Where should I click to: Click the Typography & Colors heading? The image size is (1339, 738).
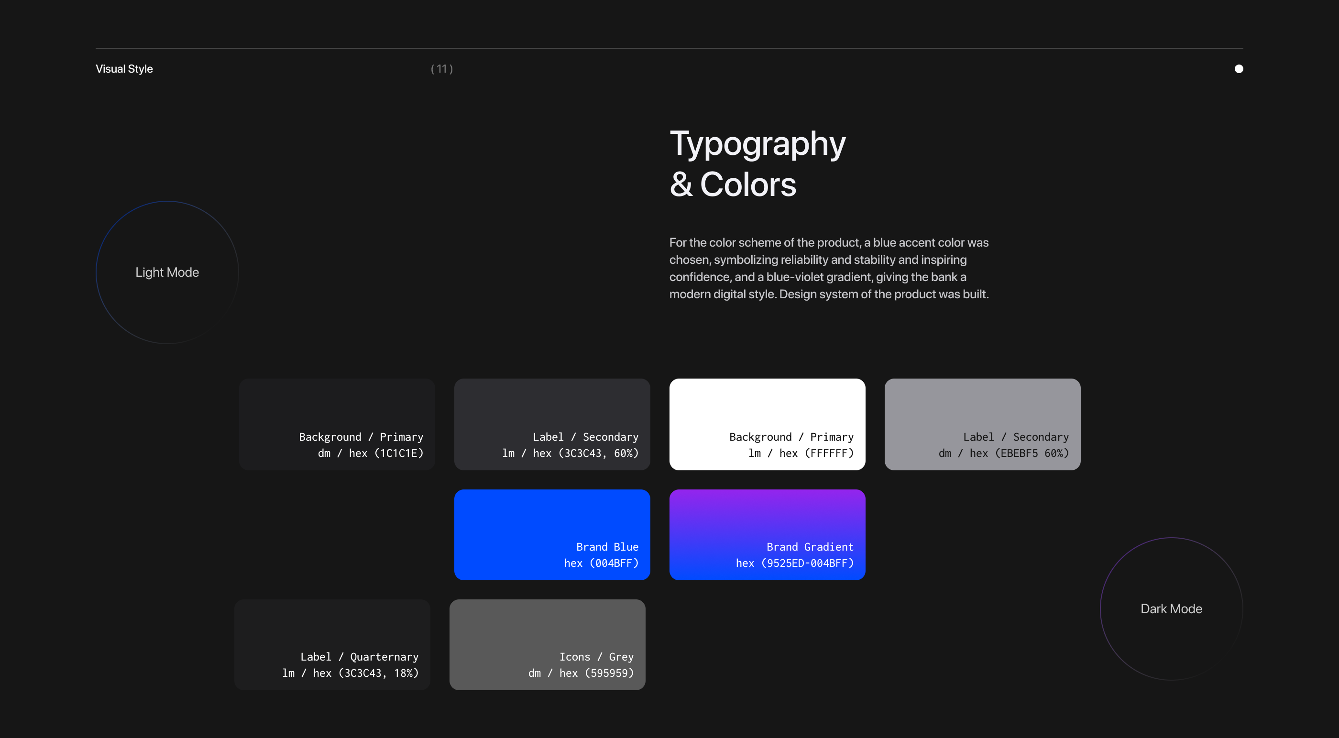757,164
